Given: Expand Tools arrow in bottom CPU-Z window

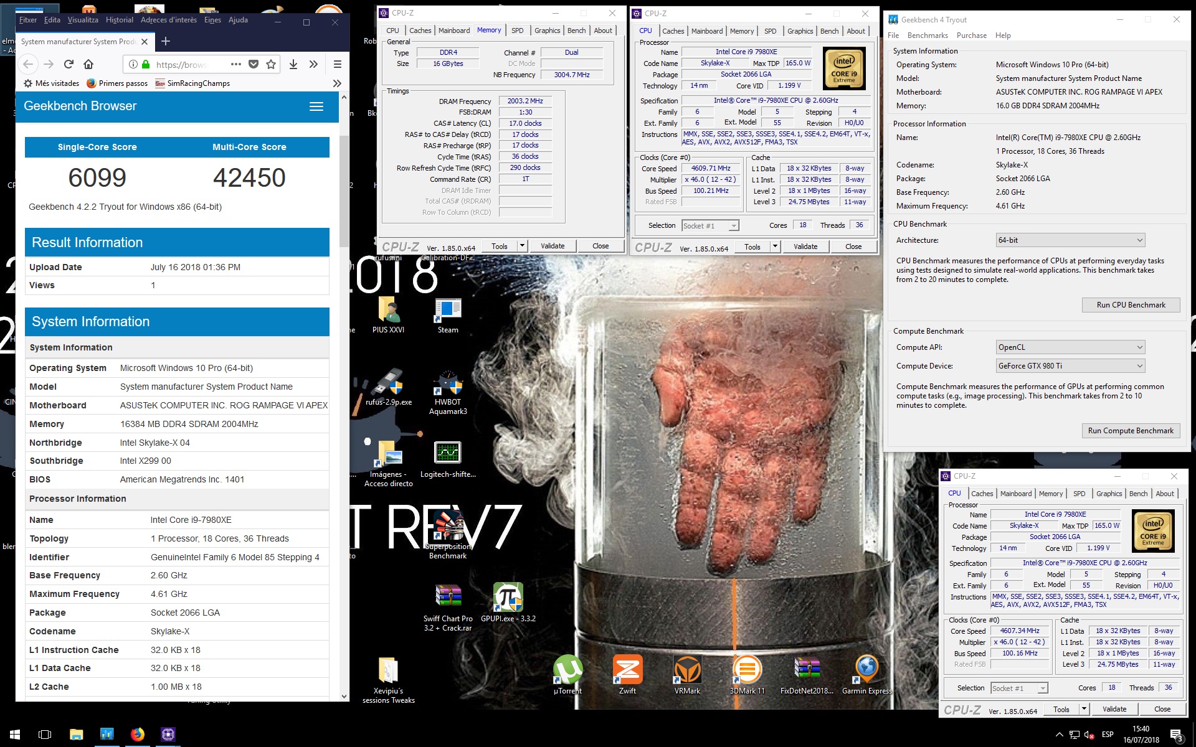Looking at the screenshot, I should coord(1084,709).
